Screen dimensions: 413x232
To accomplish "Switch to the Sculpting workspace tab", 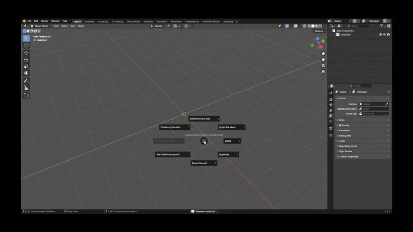I will point(103,22).
